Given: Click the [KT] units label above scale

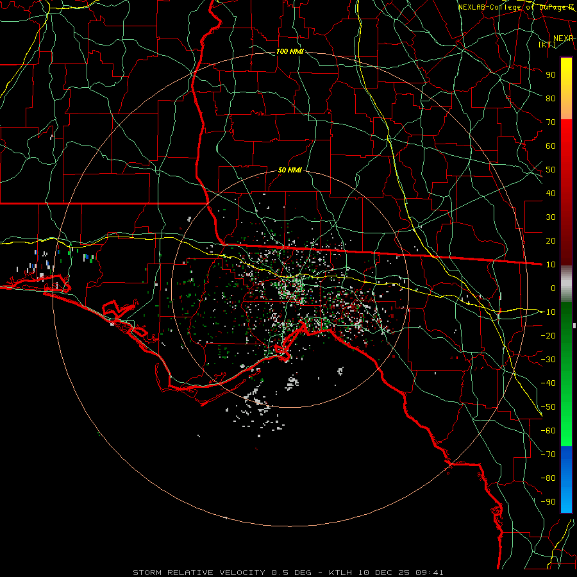Looking at the screenshot, I should (x=548, y=44).
